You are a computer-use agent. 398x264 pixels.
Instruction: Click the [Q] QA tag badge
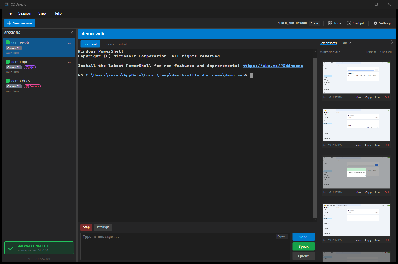[30, 67]
